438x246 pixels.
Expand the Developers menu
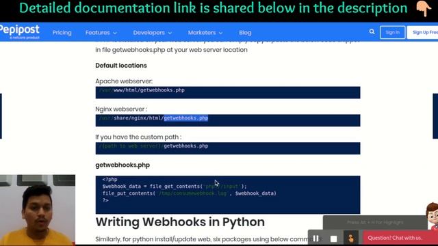(152, 33)
